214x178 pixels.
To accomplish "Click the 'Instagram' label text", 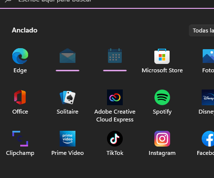I will (x=162, y=153).
